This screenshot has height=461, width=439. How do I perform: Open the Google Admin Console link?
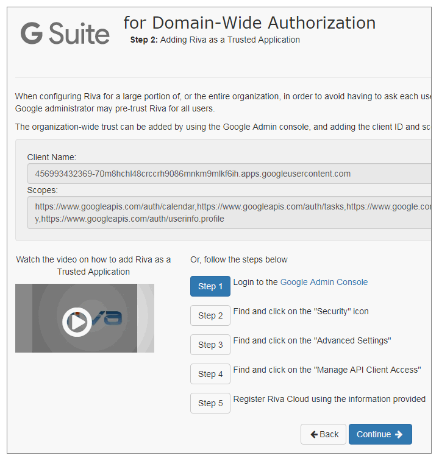point(324,282)
